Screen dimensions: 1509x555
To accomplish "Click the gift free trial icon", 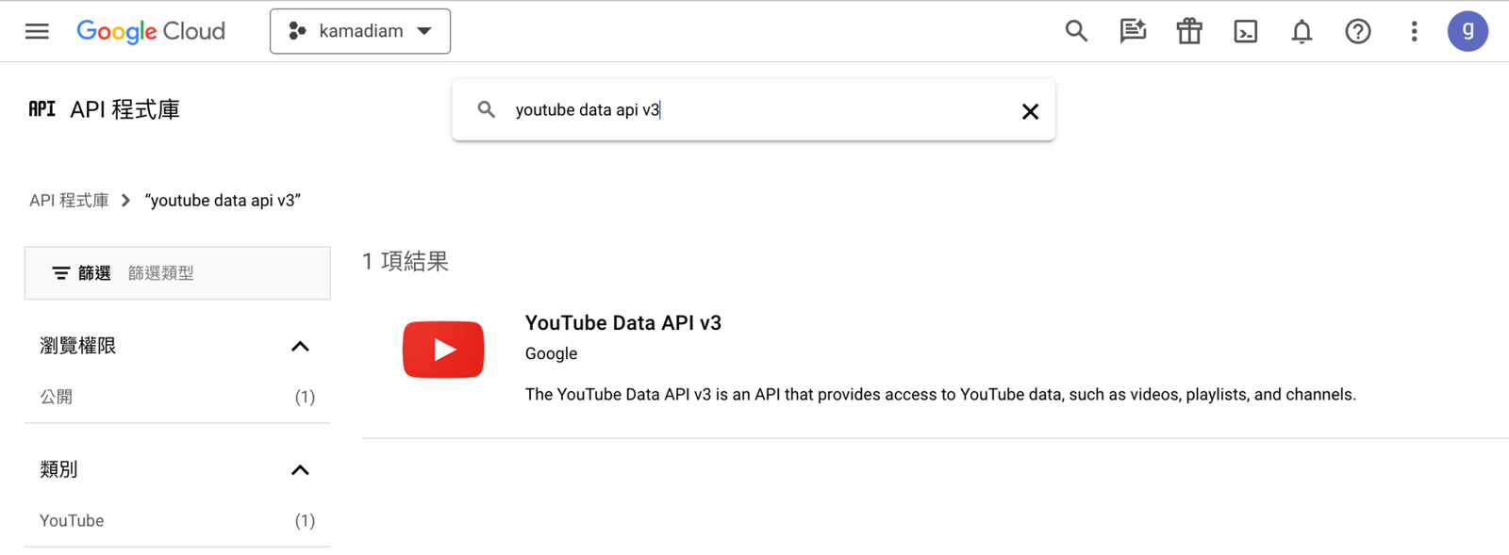I will (x=1189, y=31).
